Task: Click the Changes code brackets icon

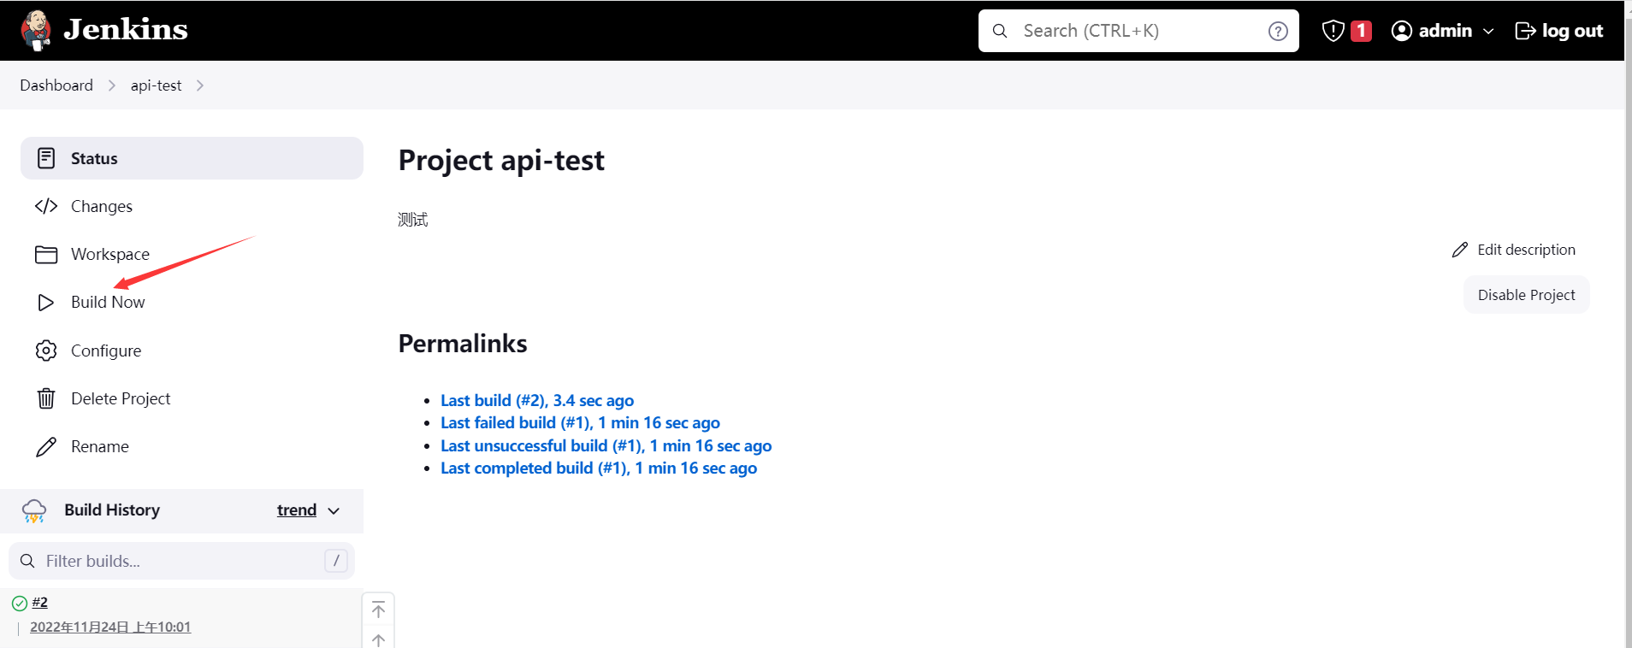Action: pyautogui.click(x=46, y=206)
